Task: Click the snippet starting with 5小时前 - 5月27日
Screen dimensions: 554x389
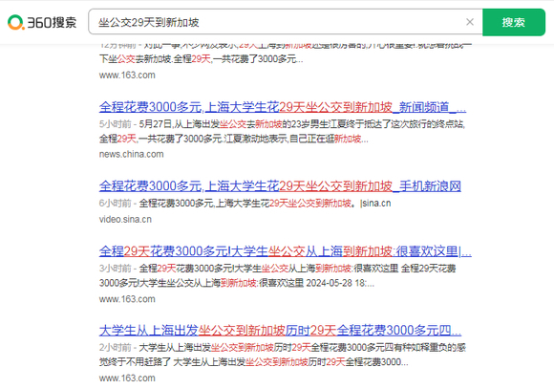Action: pyautogui.click(x=282, y=131)
